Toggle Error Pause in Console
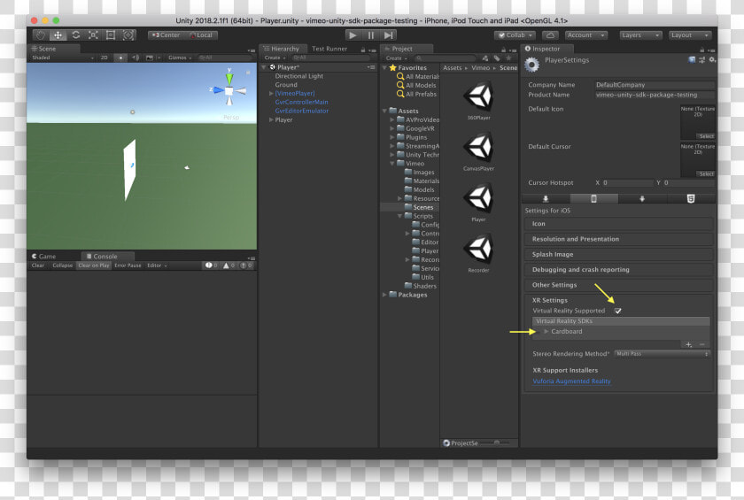The image size is (744, 500). coord(128,265)
